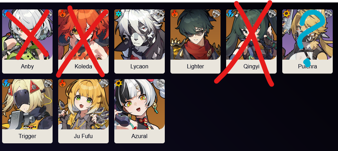The width and height of the screenshot is (338, 151).
Task: Click the stun specialty icon on Azural's card
Action: tap(161, 83)
